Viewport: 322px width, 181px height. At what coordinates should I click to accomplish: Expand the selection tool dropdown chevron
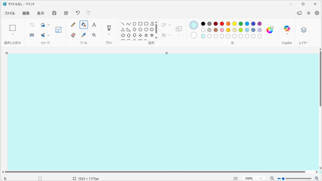coord(13,34)
